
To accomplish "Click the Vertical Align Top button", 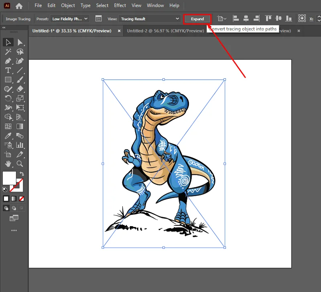I will pos(268,18).
